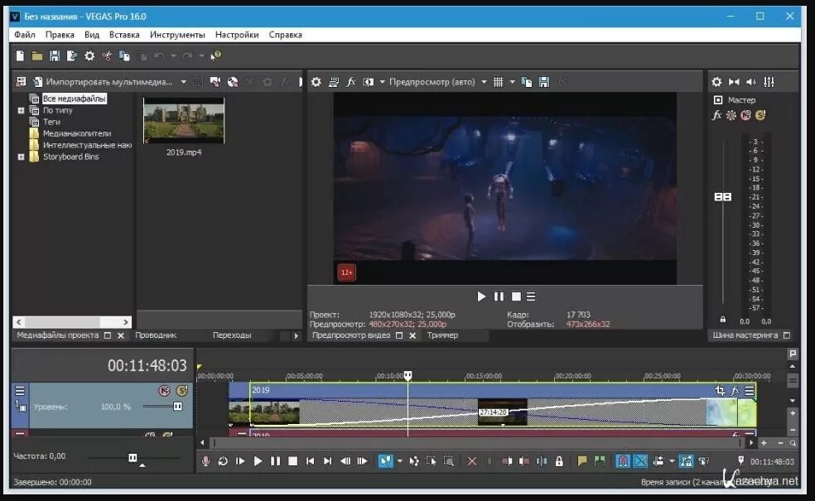The height and width of the screenshot is (501, 815).
Task: Save snapshot to file in the preview panel
Action: coord(543,82)
